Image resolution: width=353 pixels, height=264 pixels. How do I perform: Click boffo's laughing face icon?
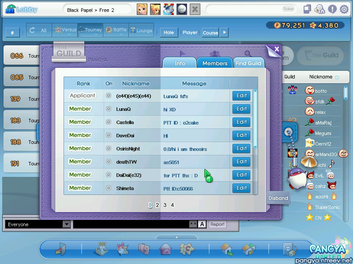310,90
